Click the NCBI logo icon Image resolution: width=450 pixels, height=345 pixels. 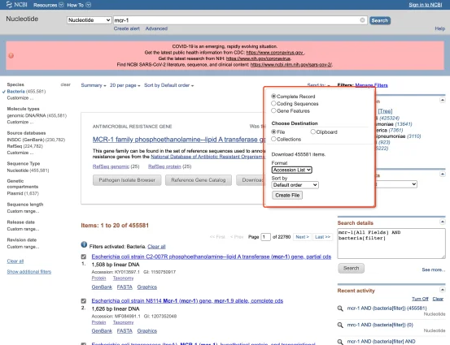[9, 5]
